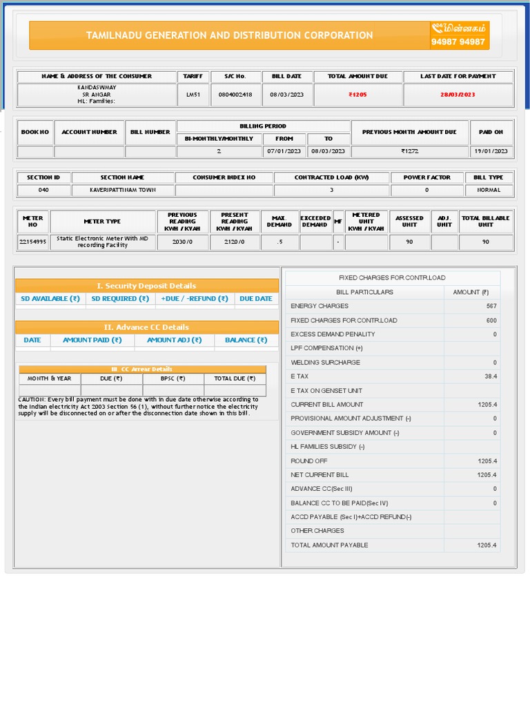This screenshot has width=530, height=707.
Task: Click total billable unit value 90
Action: click(485, 242)
